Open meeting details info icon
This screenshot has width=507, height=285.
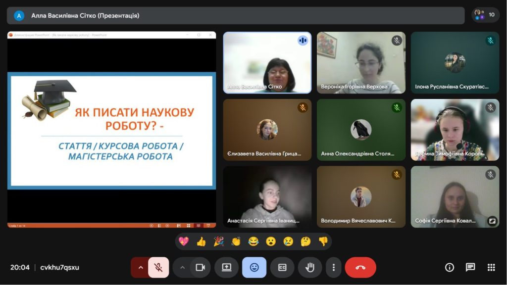point(450,267)
